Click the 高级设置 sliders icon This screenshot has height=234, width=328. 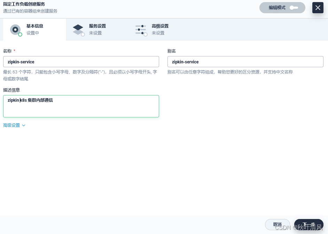pyautogui.click(x=141, y=30)
